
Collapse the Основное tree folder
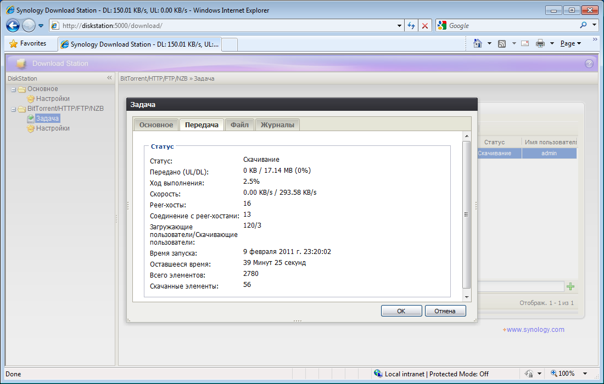14,89
